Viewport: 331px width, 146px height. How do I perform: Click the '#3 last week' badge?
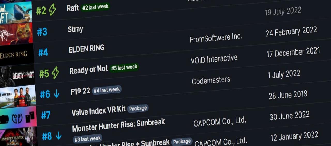pyautogui.click(x=87, y=139)
